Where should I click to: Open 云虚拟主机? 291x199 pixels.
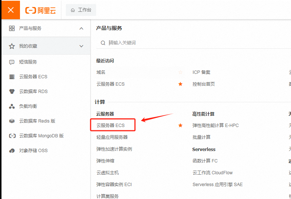coord(108,173)
